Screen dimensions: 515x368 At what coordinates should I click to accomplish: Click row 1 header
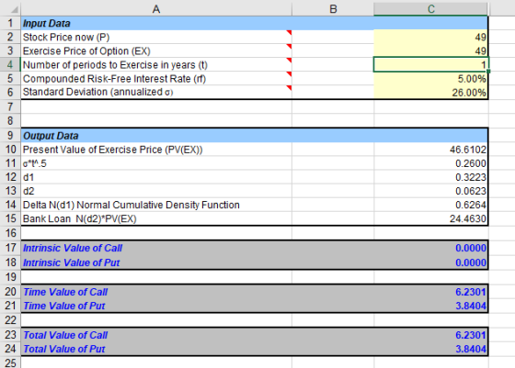coord(10,23)
